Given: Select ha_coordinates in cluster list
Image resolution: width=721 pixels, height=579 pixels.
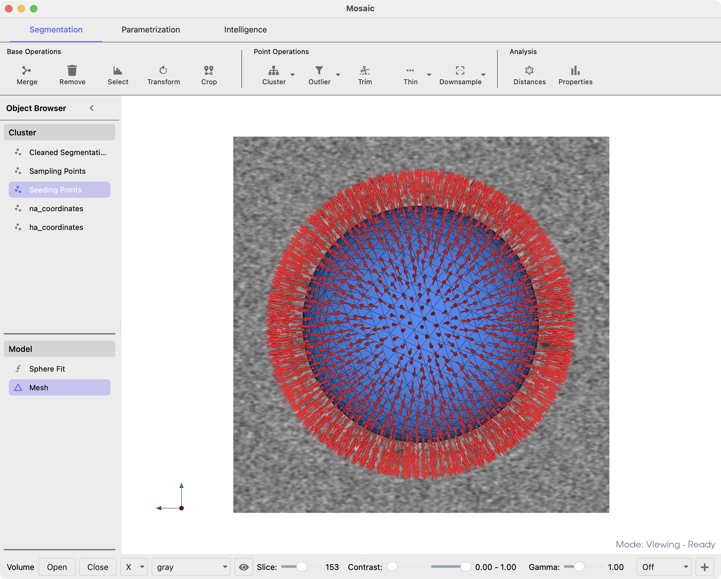Looking at the screenshot, I should pos(60,227).
